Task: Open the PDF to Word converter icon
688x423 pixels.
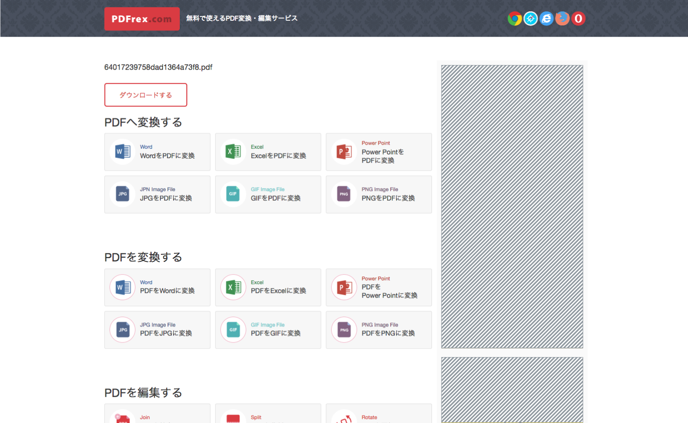Action: (122, 287)
